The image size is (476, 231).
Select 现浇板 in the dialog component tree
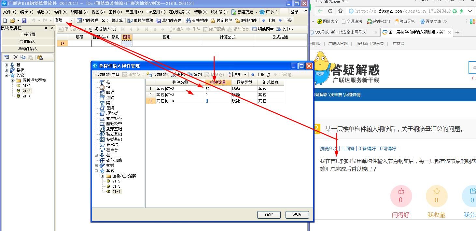point(112,113)
